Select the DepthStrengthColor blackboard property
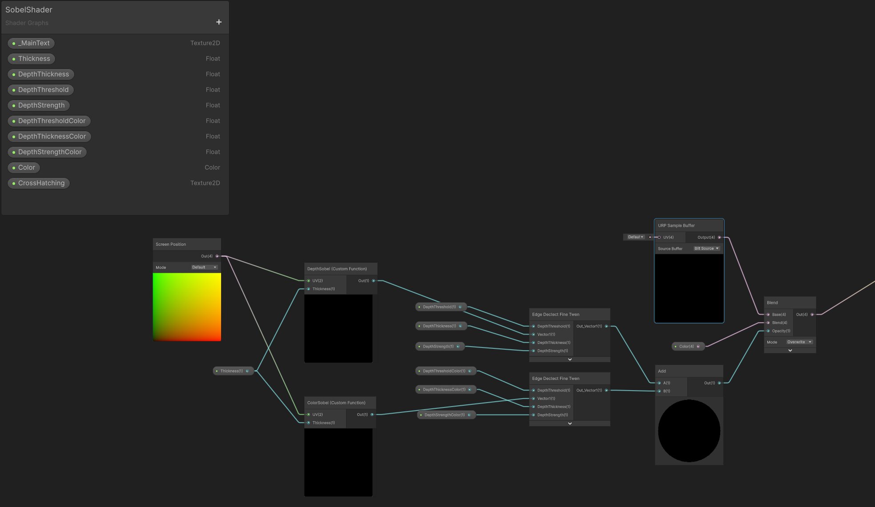This screenshot has height=507, width=875. [x=47, y=152]
